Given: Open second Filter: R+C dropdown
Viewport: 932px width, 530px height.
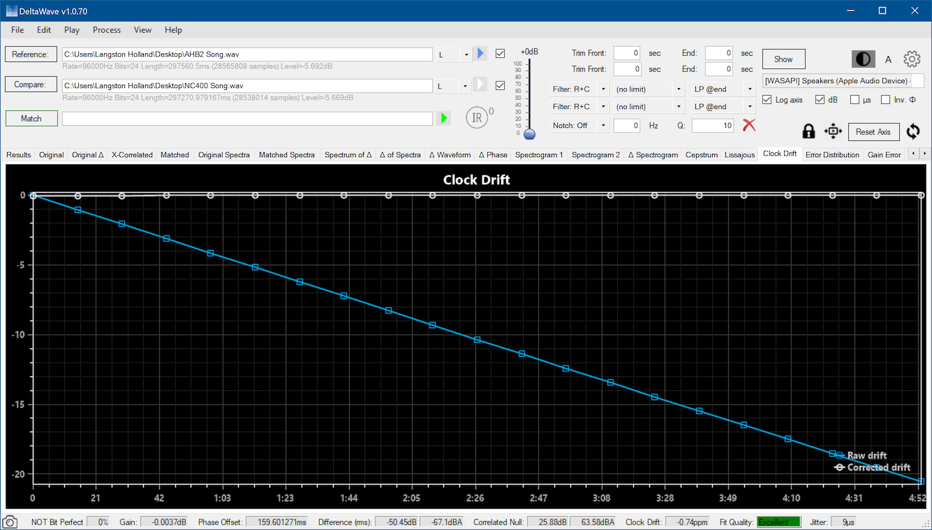Looking at the screenshot, I should pyautogui.click(x=579, y=107).
